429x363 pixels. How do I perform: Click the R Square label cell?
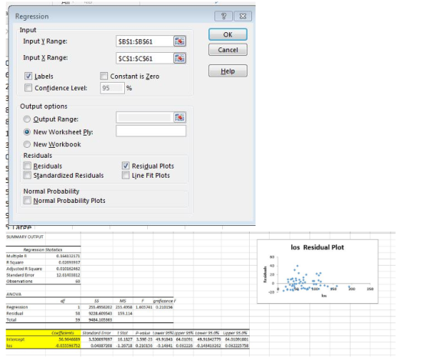click(15, 263)
